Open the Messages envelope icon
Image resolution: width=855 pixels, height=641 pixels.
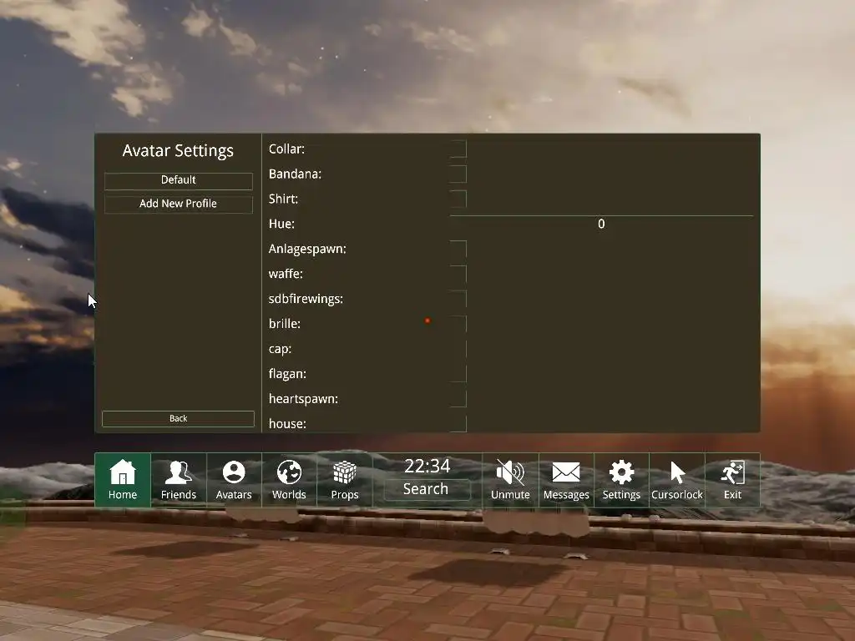[x=566, y=480]
